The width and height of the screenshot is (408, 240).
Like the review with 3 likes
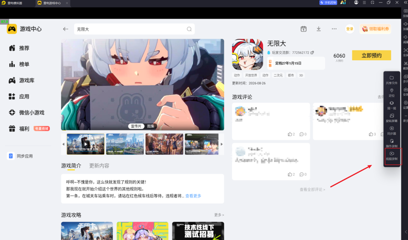pyautogui.click(x=372, y=134)
